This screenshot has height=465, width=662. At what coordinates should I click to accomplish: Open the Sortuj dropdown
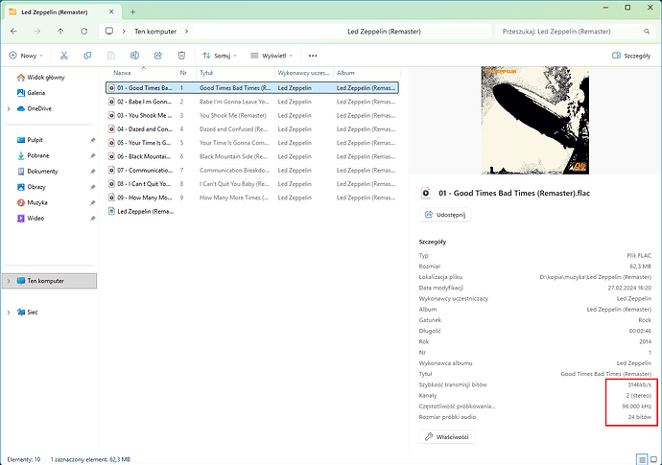coord(220,56)
